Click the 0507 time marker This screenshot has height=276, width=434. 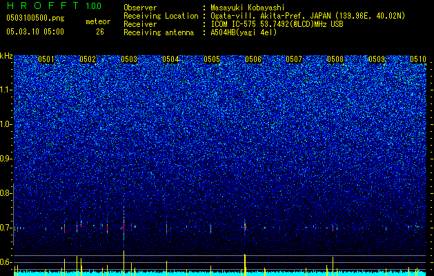tap(294, 59)
